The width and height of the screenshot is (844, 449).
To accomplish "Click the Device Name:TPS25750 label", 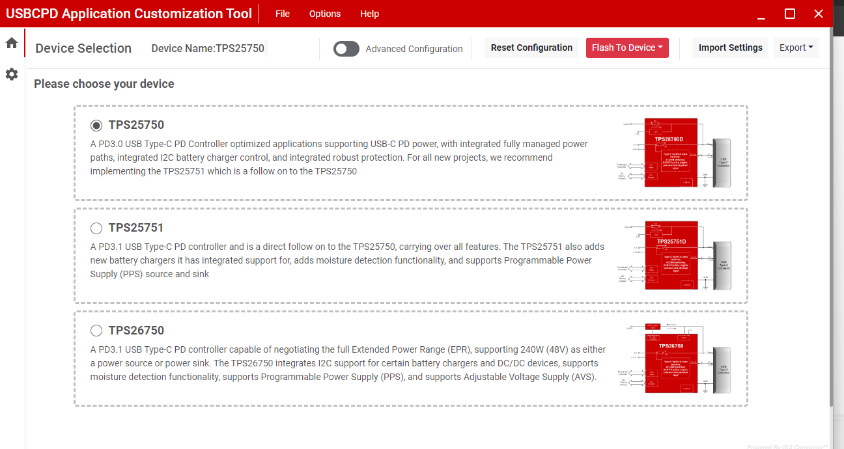I will [208, 48].
